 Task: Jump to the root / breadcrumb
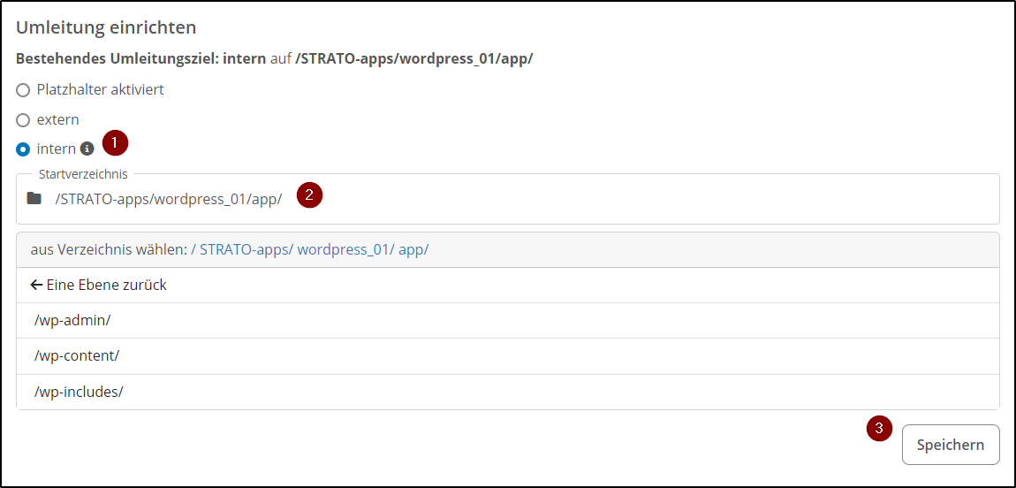point(193,249)
